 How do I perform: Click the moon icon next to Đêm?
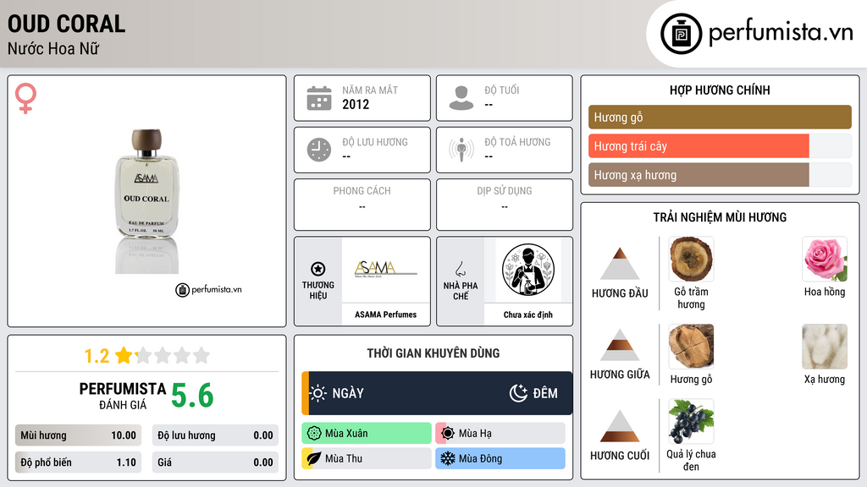(518, 393)
